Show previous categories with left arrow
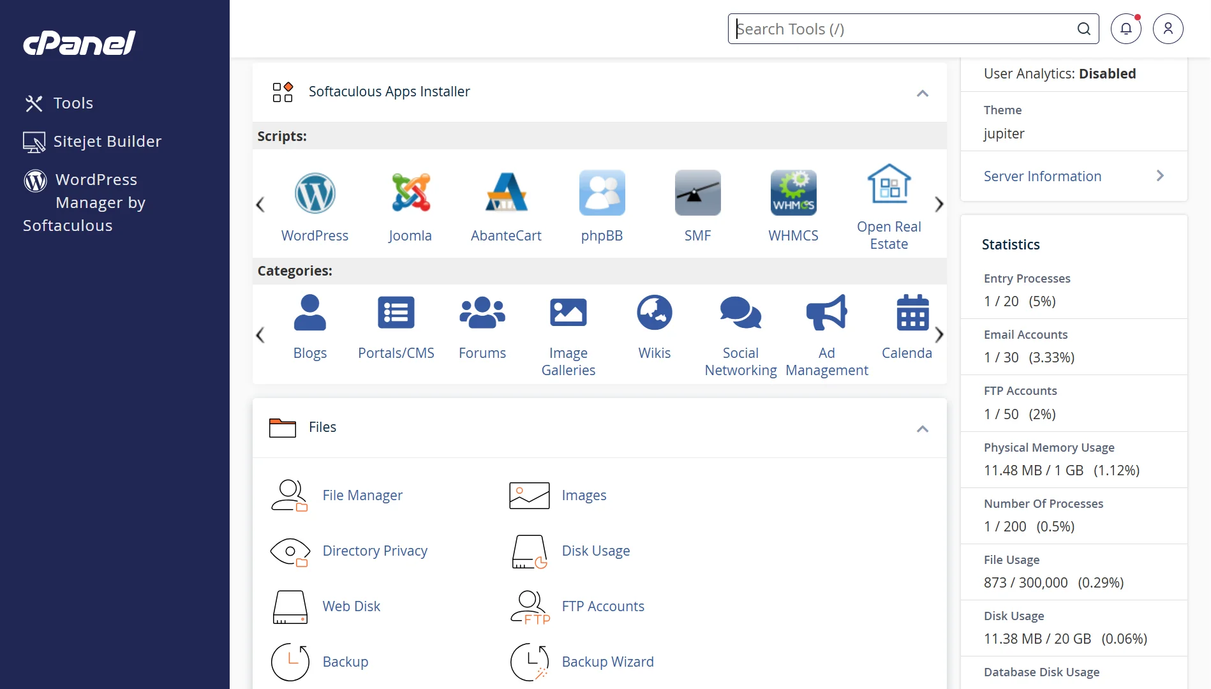The width and height of the screenshot is (1211, 689). click(x=260, y=335)
